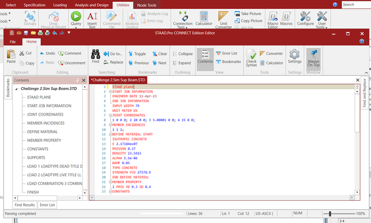This screenshot has height=223, width=371.
Task: Click Print Preview icon in editor title bar
Action: (47, 33)
